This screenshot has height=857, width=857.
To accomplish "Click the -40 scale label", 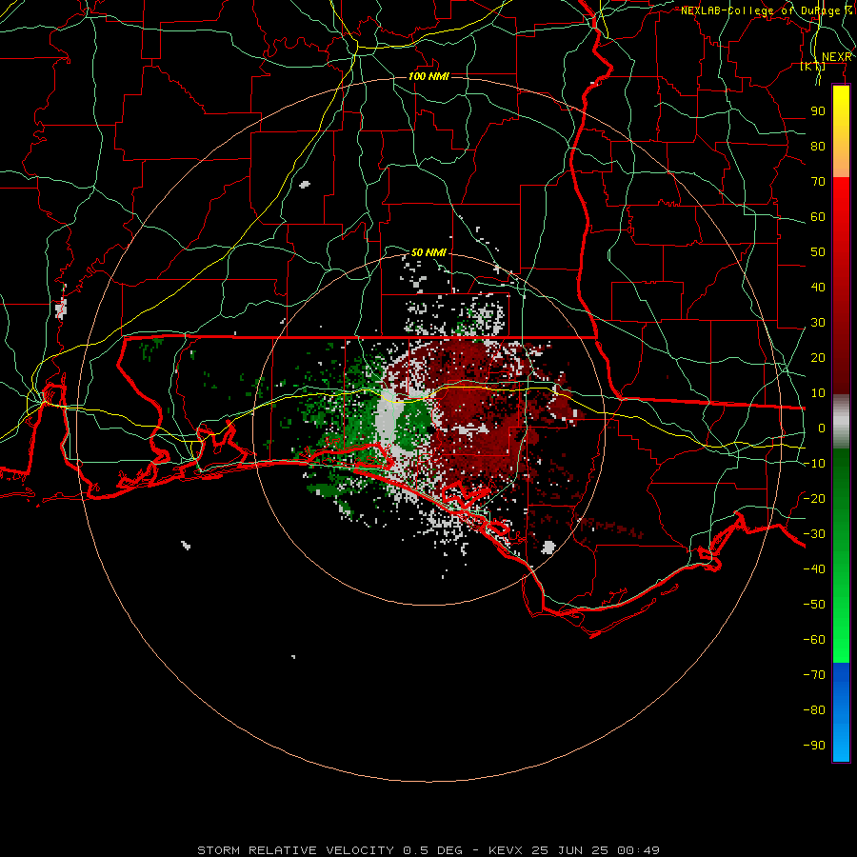I will (x=814, y=569).
